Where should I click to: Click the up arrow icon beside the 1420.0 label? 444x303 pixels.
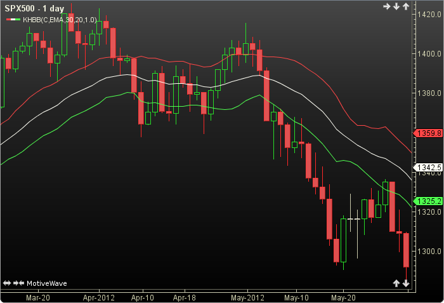406,6
